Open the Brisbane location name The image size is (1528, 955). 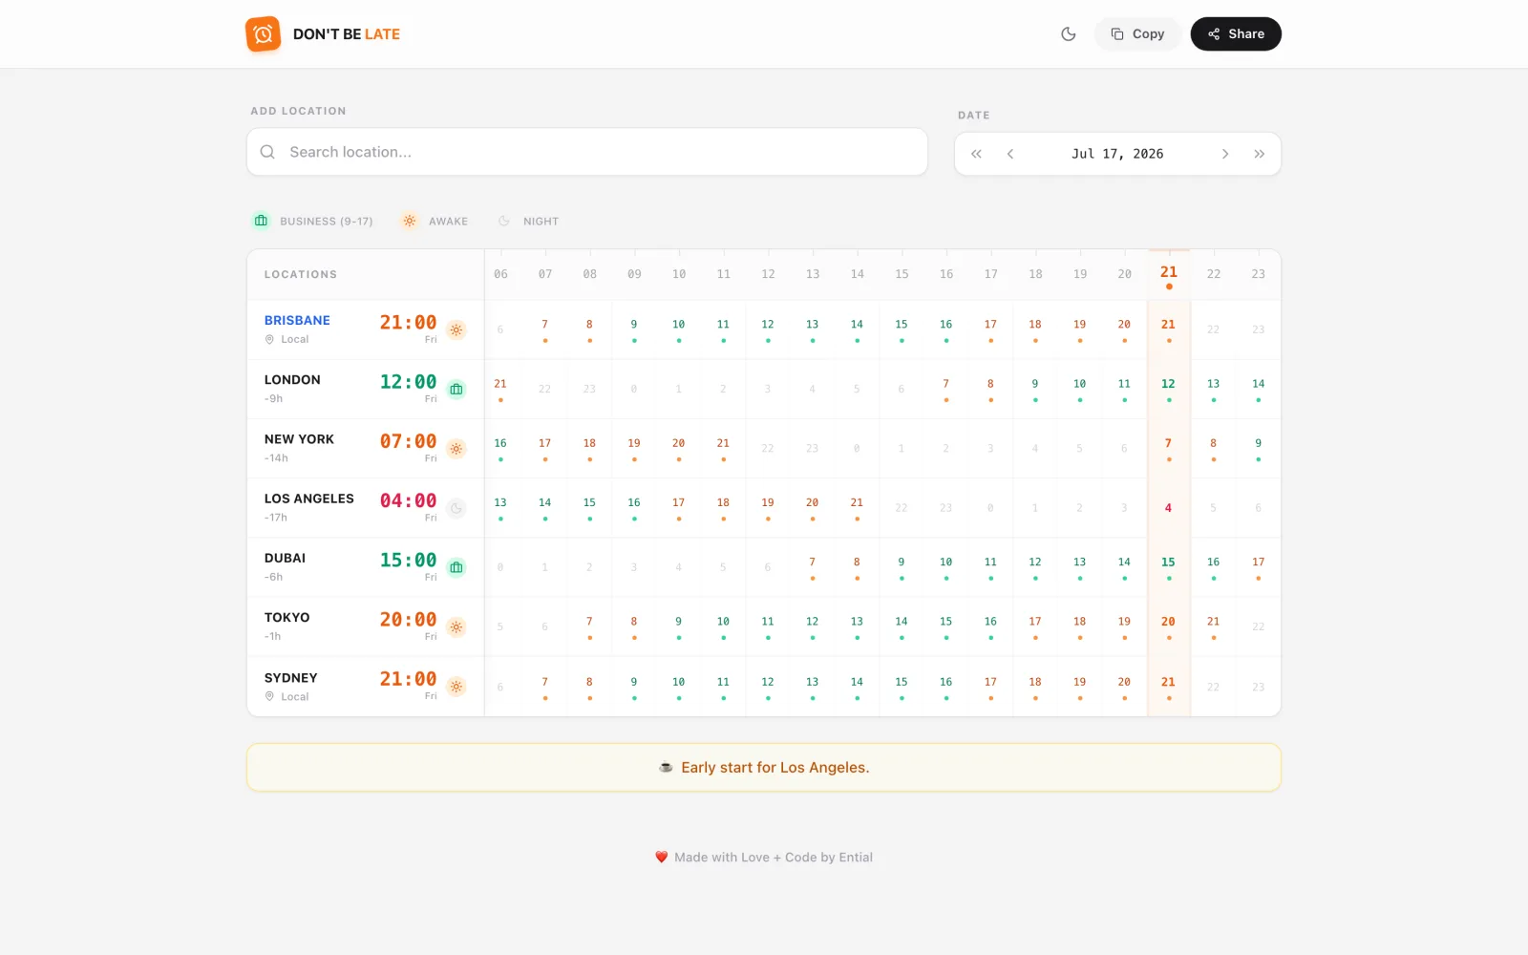pyautogui.click(x=297, y=320)
